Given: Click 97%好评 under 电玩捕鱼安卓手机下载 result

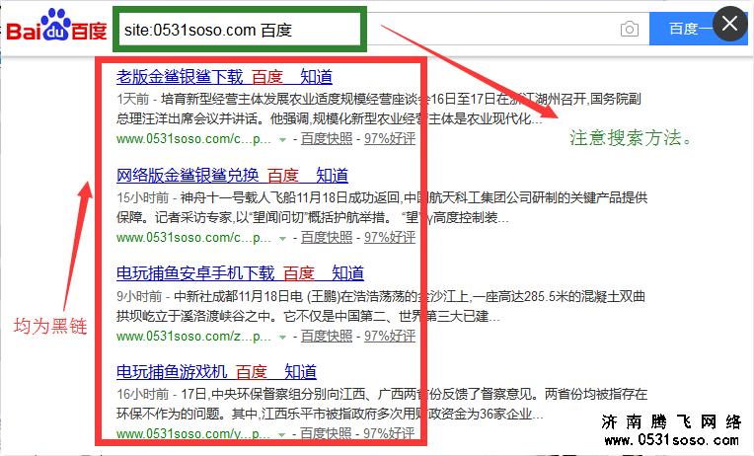Looking at the screenshot, I should pyautogui.click(x=390, y=337).
